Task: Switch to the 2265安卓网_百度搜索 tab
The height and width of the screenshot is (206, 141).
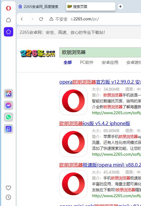Action: pyautogui.click(x=38, y=6)
